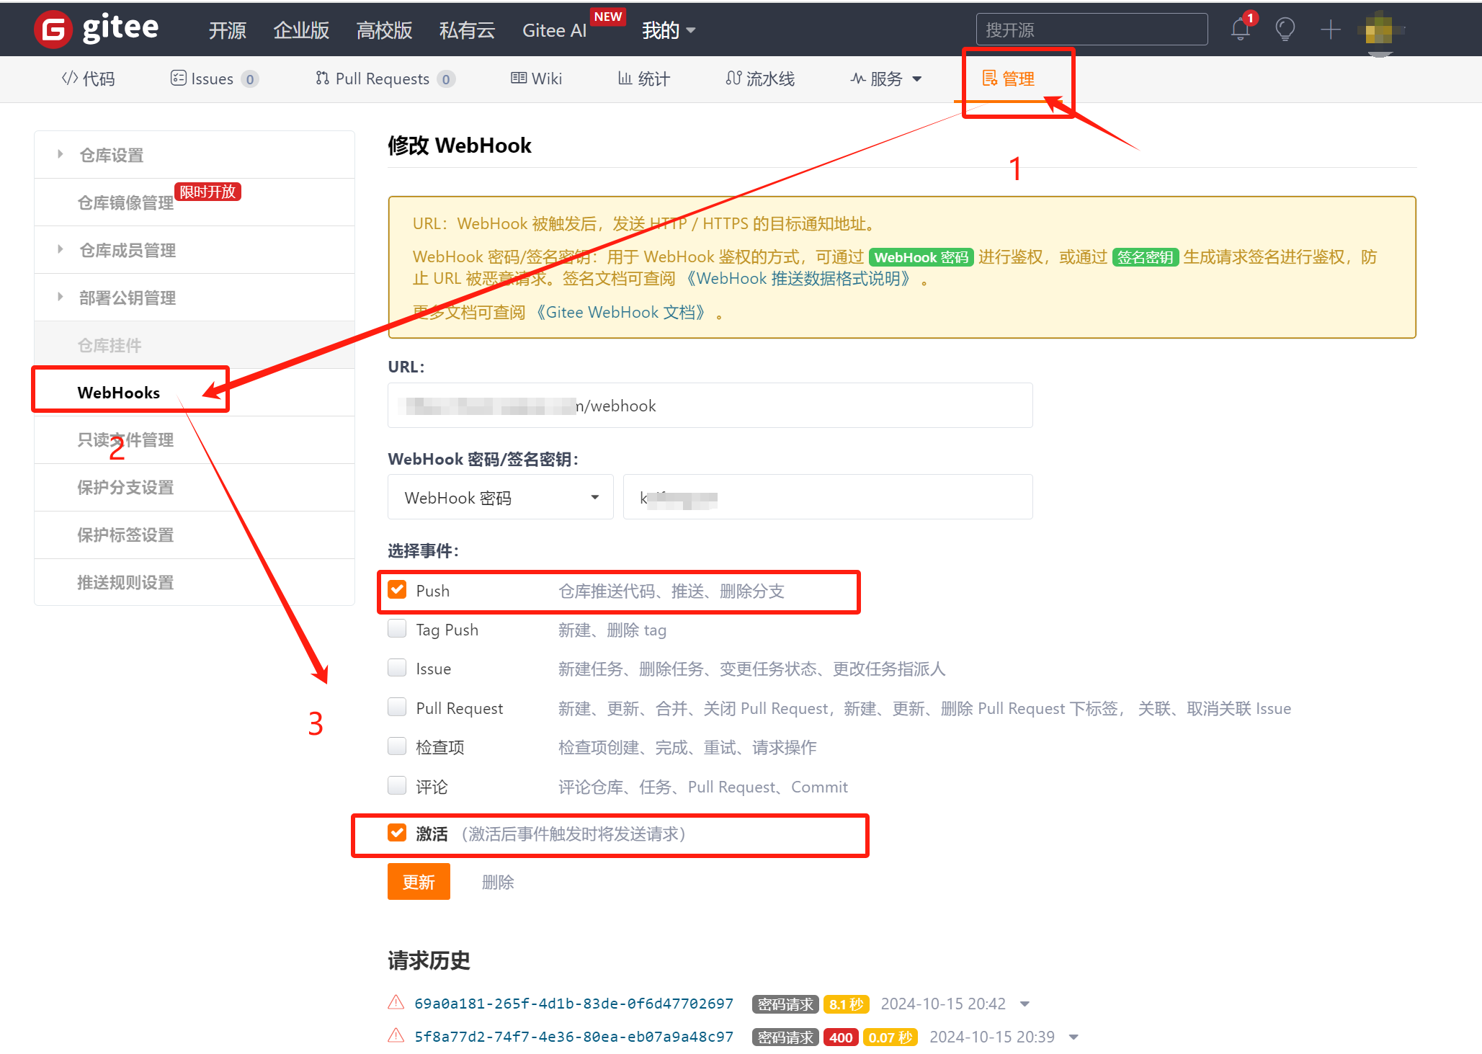This screenshot has width=1482, height=1054.
Task: Click the 管理 management icon
Action: tap(989, 79)
